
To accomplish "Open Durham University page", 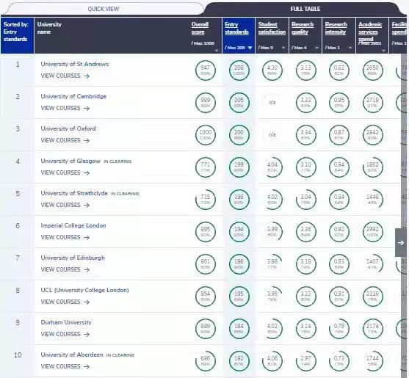I will click(x=66, y=322).
